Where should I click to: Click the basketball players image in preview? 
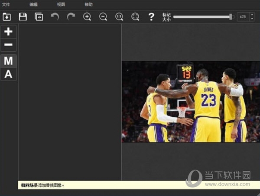(191, 102)
